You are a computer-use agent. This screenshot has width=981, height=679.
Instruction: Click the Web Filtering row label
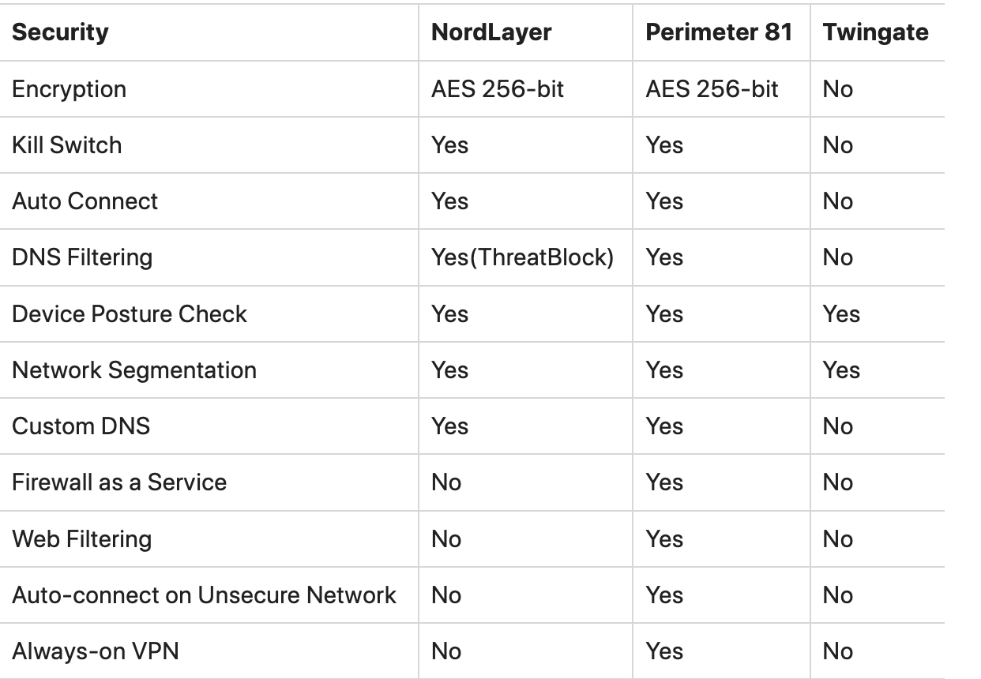tap(81, 539)
